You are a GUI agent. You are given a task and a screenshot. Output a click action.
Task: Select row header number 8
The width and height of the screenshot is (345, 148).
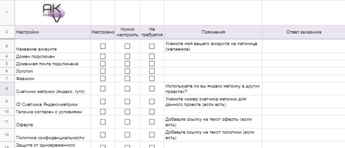click(x=7, y=88)
